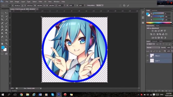
Task: Open the Opacity slider dropdown arrow
Action: tap(172, 48)
